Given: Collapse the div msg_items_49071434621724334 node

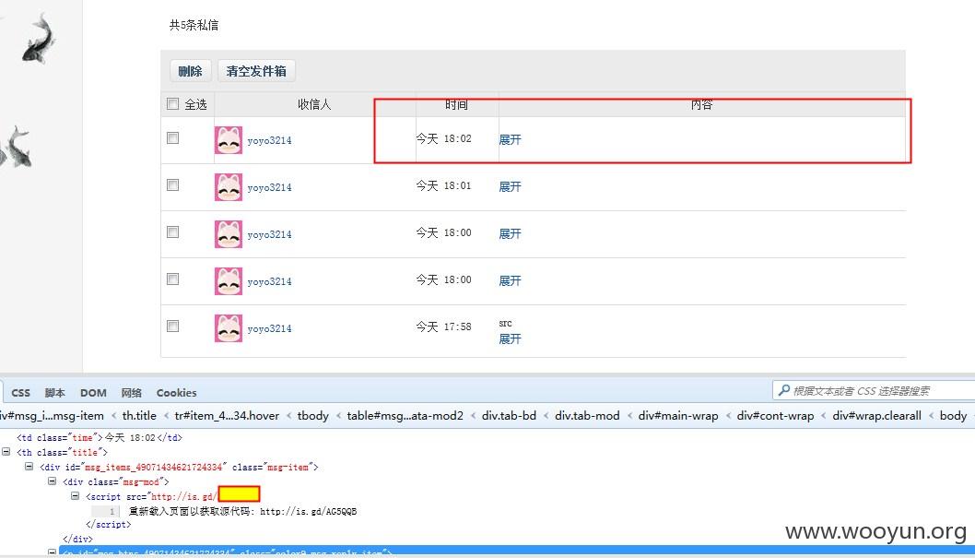Looking at the screenshot, I should 29,466.
